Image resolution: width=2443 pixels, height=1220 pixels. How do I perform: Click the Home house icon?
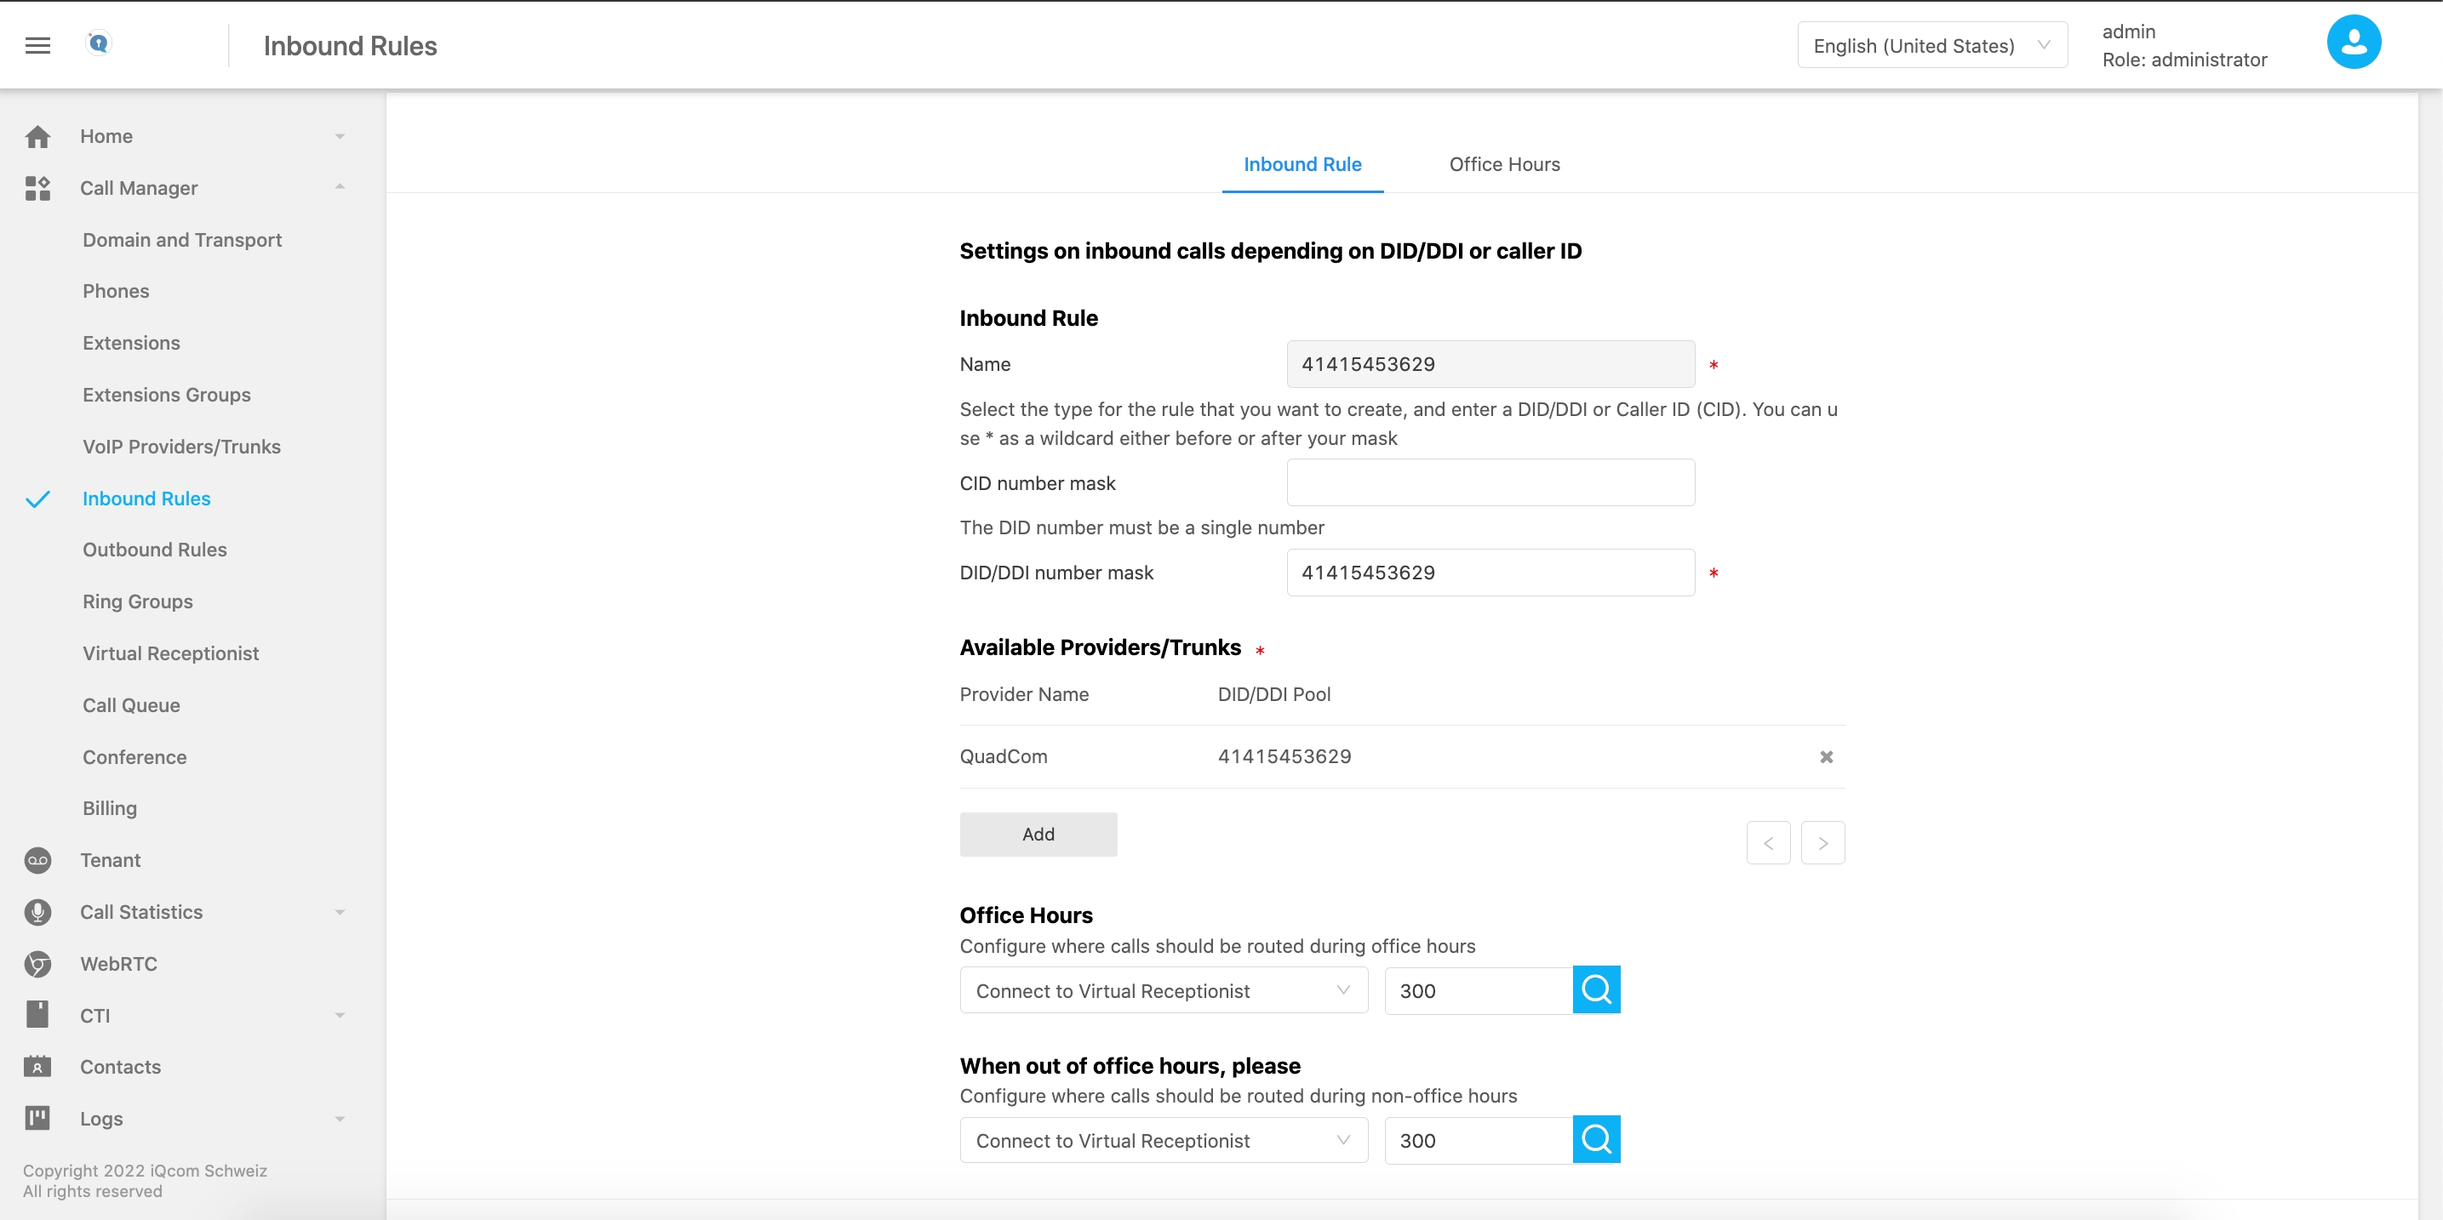[38, 136]
